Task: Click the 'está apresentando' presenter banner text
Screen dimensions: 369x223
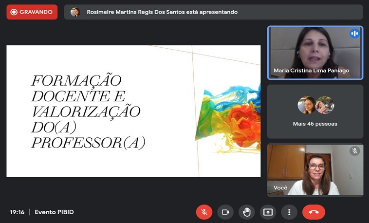Action: [x=162, y=12]
